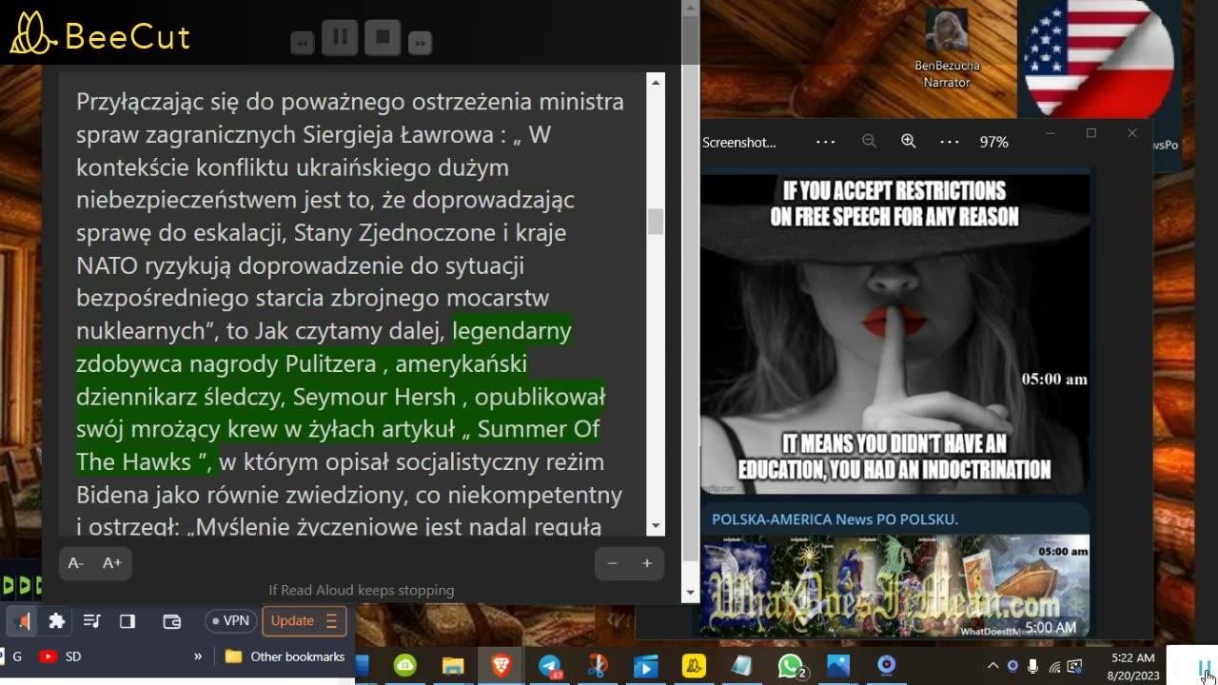Switch to Brave browser in taskbar
The height and width of the screenshot is (685, 1218).
[x=501, y=666]
